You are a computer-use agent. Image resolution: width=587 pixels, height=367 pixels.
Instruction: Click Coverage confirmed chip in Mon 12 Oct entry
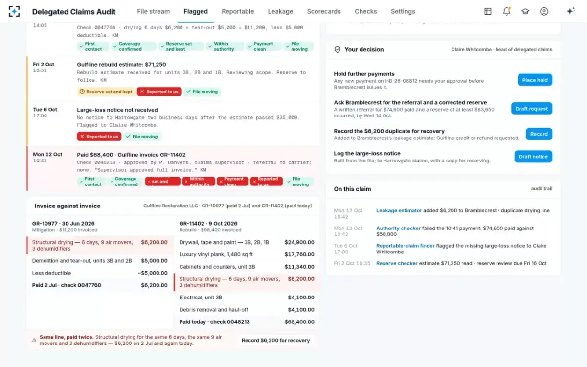[x=126, y=182]
